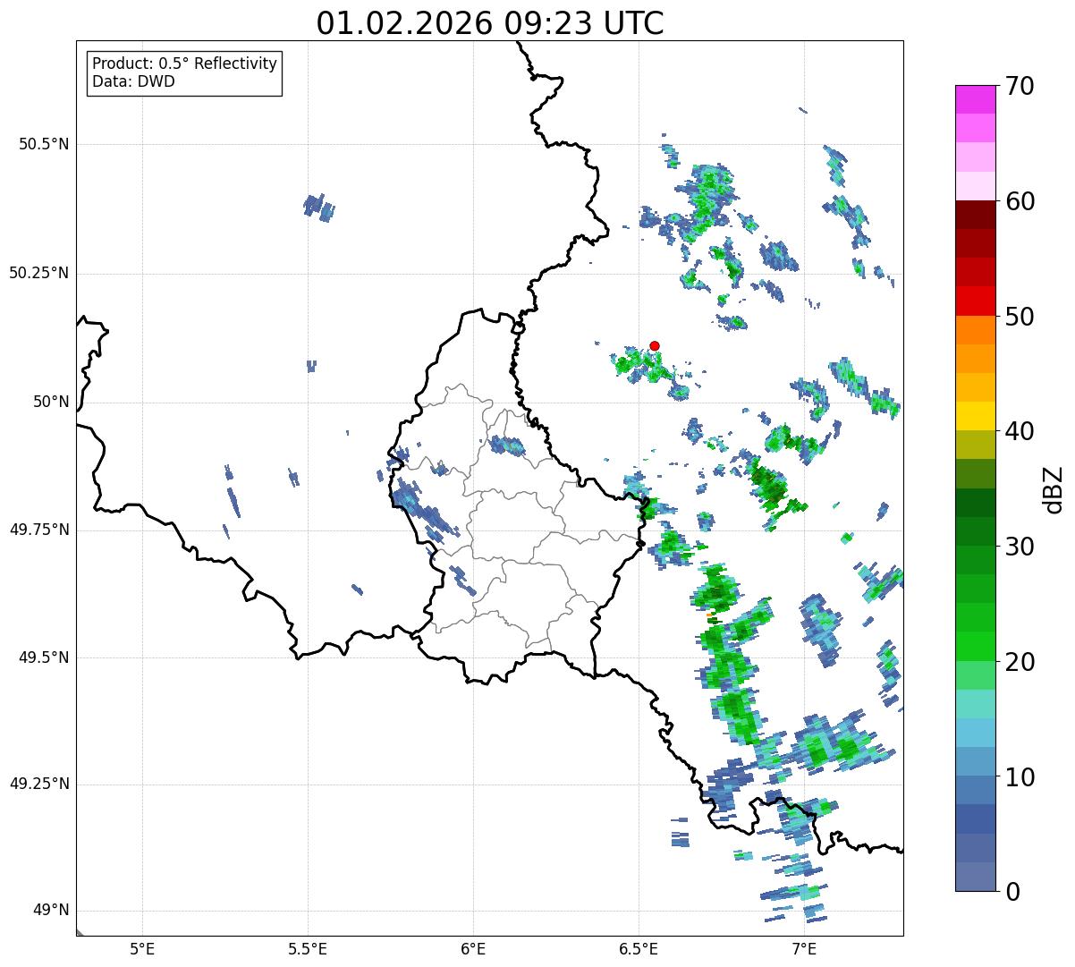Screen dimensions: 1075x967
Task: Click the dark maroon colorbar swatch below 60
Action: pyautogui.click(x=976, y=215)
